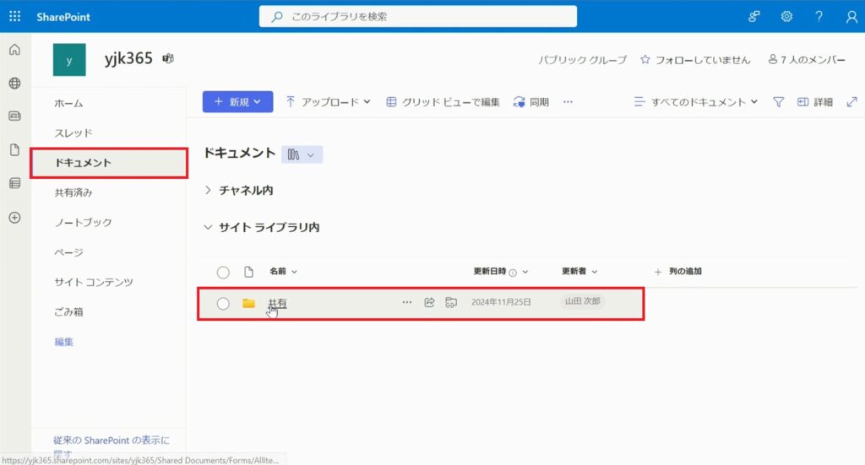Click the Teams icon beside yjk365
This screenshot has width=865, height=465.
coord(168,58)
